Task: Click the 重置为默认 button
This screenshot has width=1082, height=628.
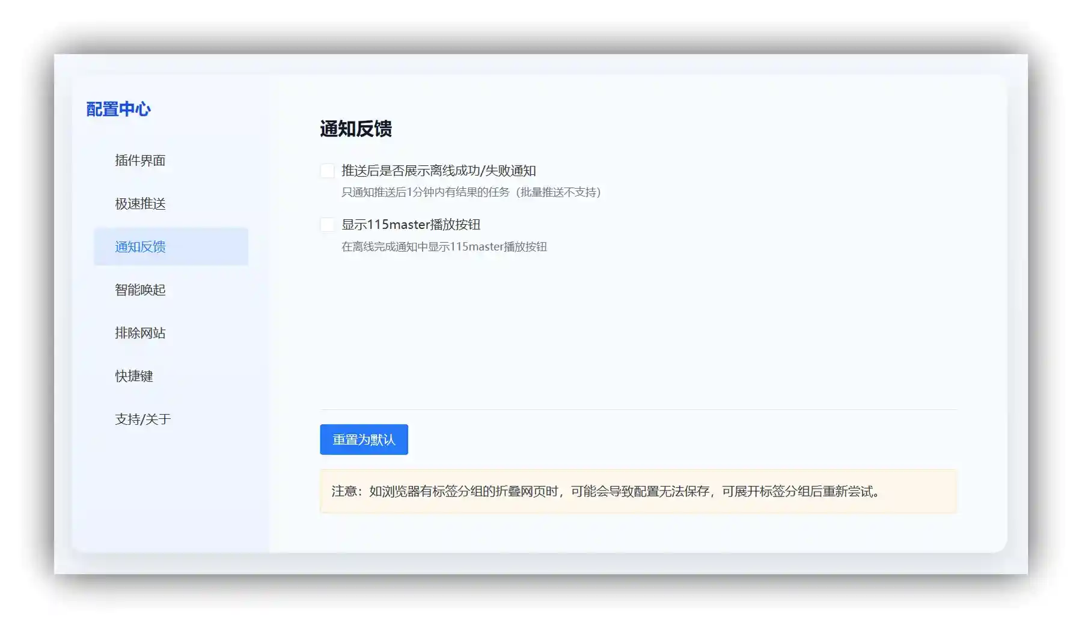Action: tap(364, 439)
